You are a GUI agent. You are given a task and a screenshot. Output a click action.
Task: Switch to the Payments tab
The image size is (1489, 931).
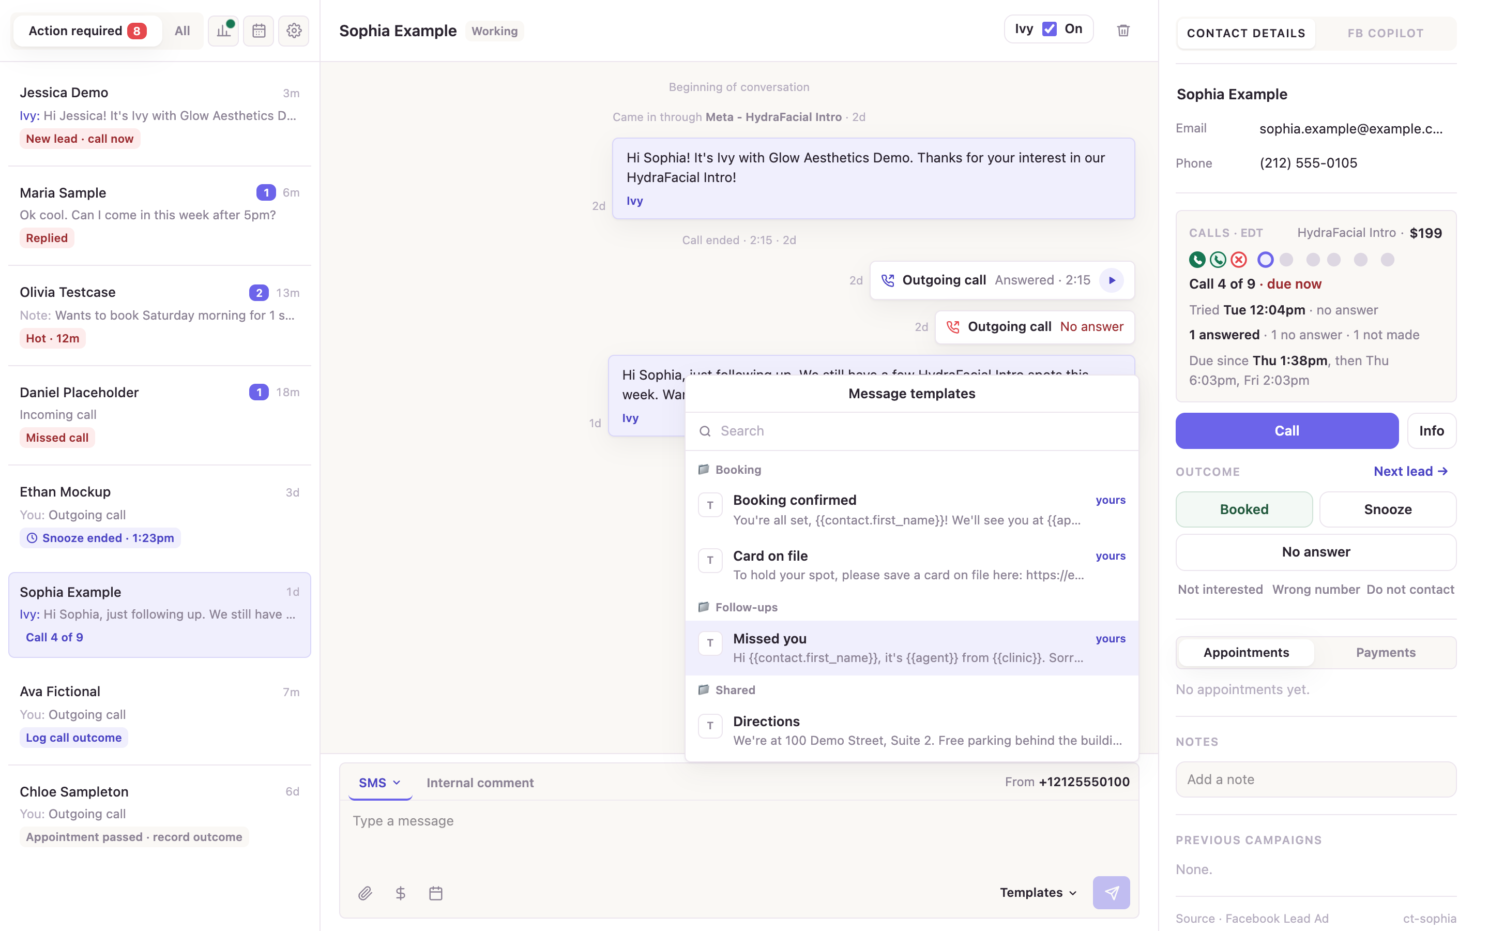click(x=1386, y=653)
